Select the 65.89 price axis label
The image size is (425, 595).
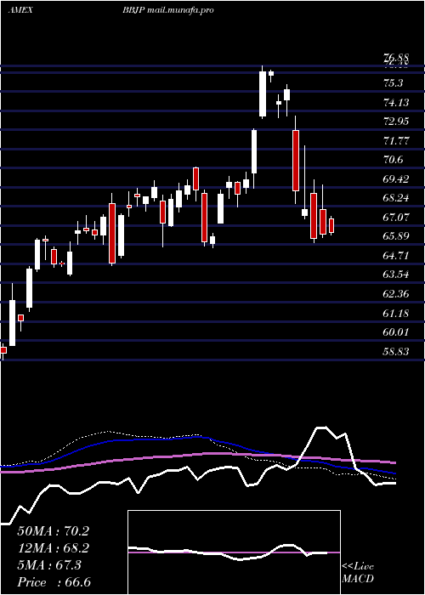coord(396,236)
